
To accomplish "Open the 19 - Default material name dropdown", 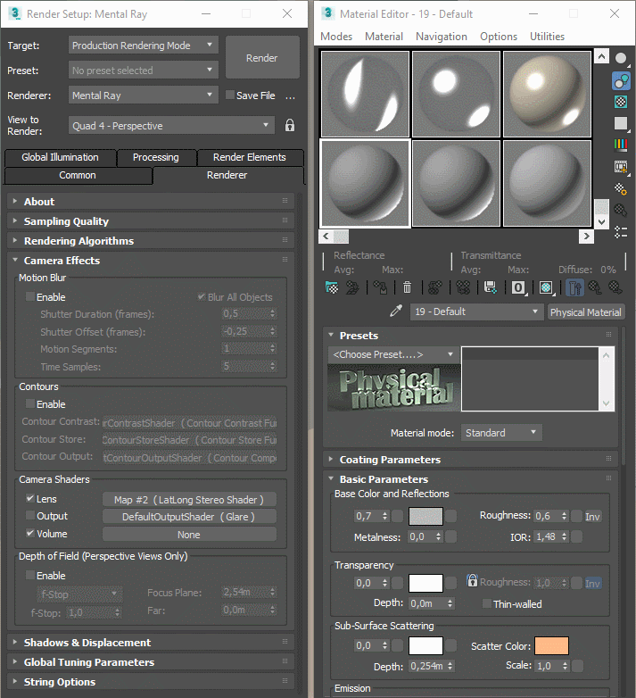I will coord(477,312).
